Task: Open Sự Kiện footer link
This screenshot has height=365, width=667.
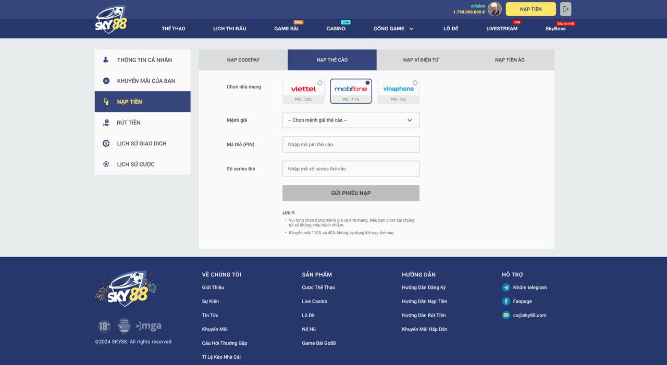Action: (210, 301)
